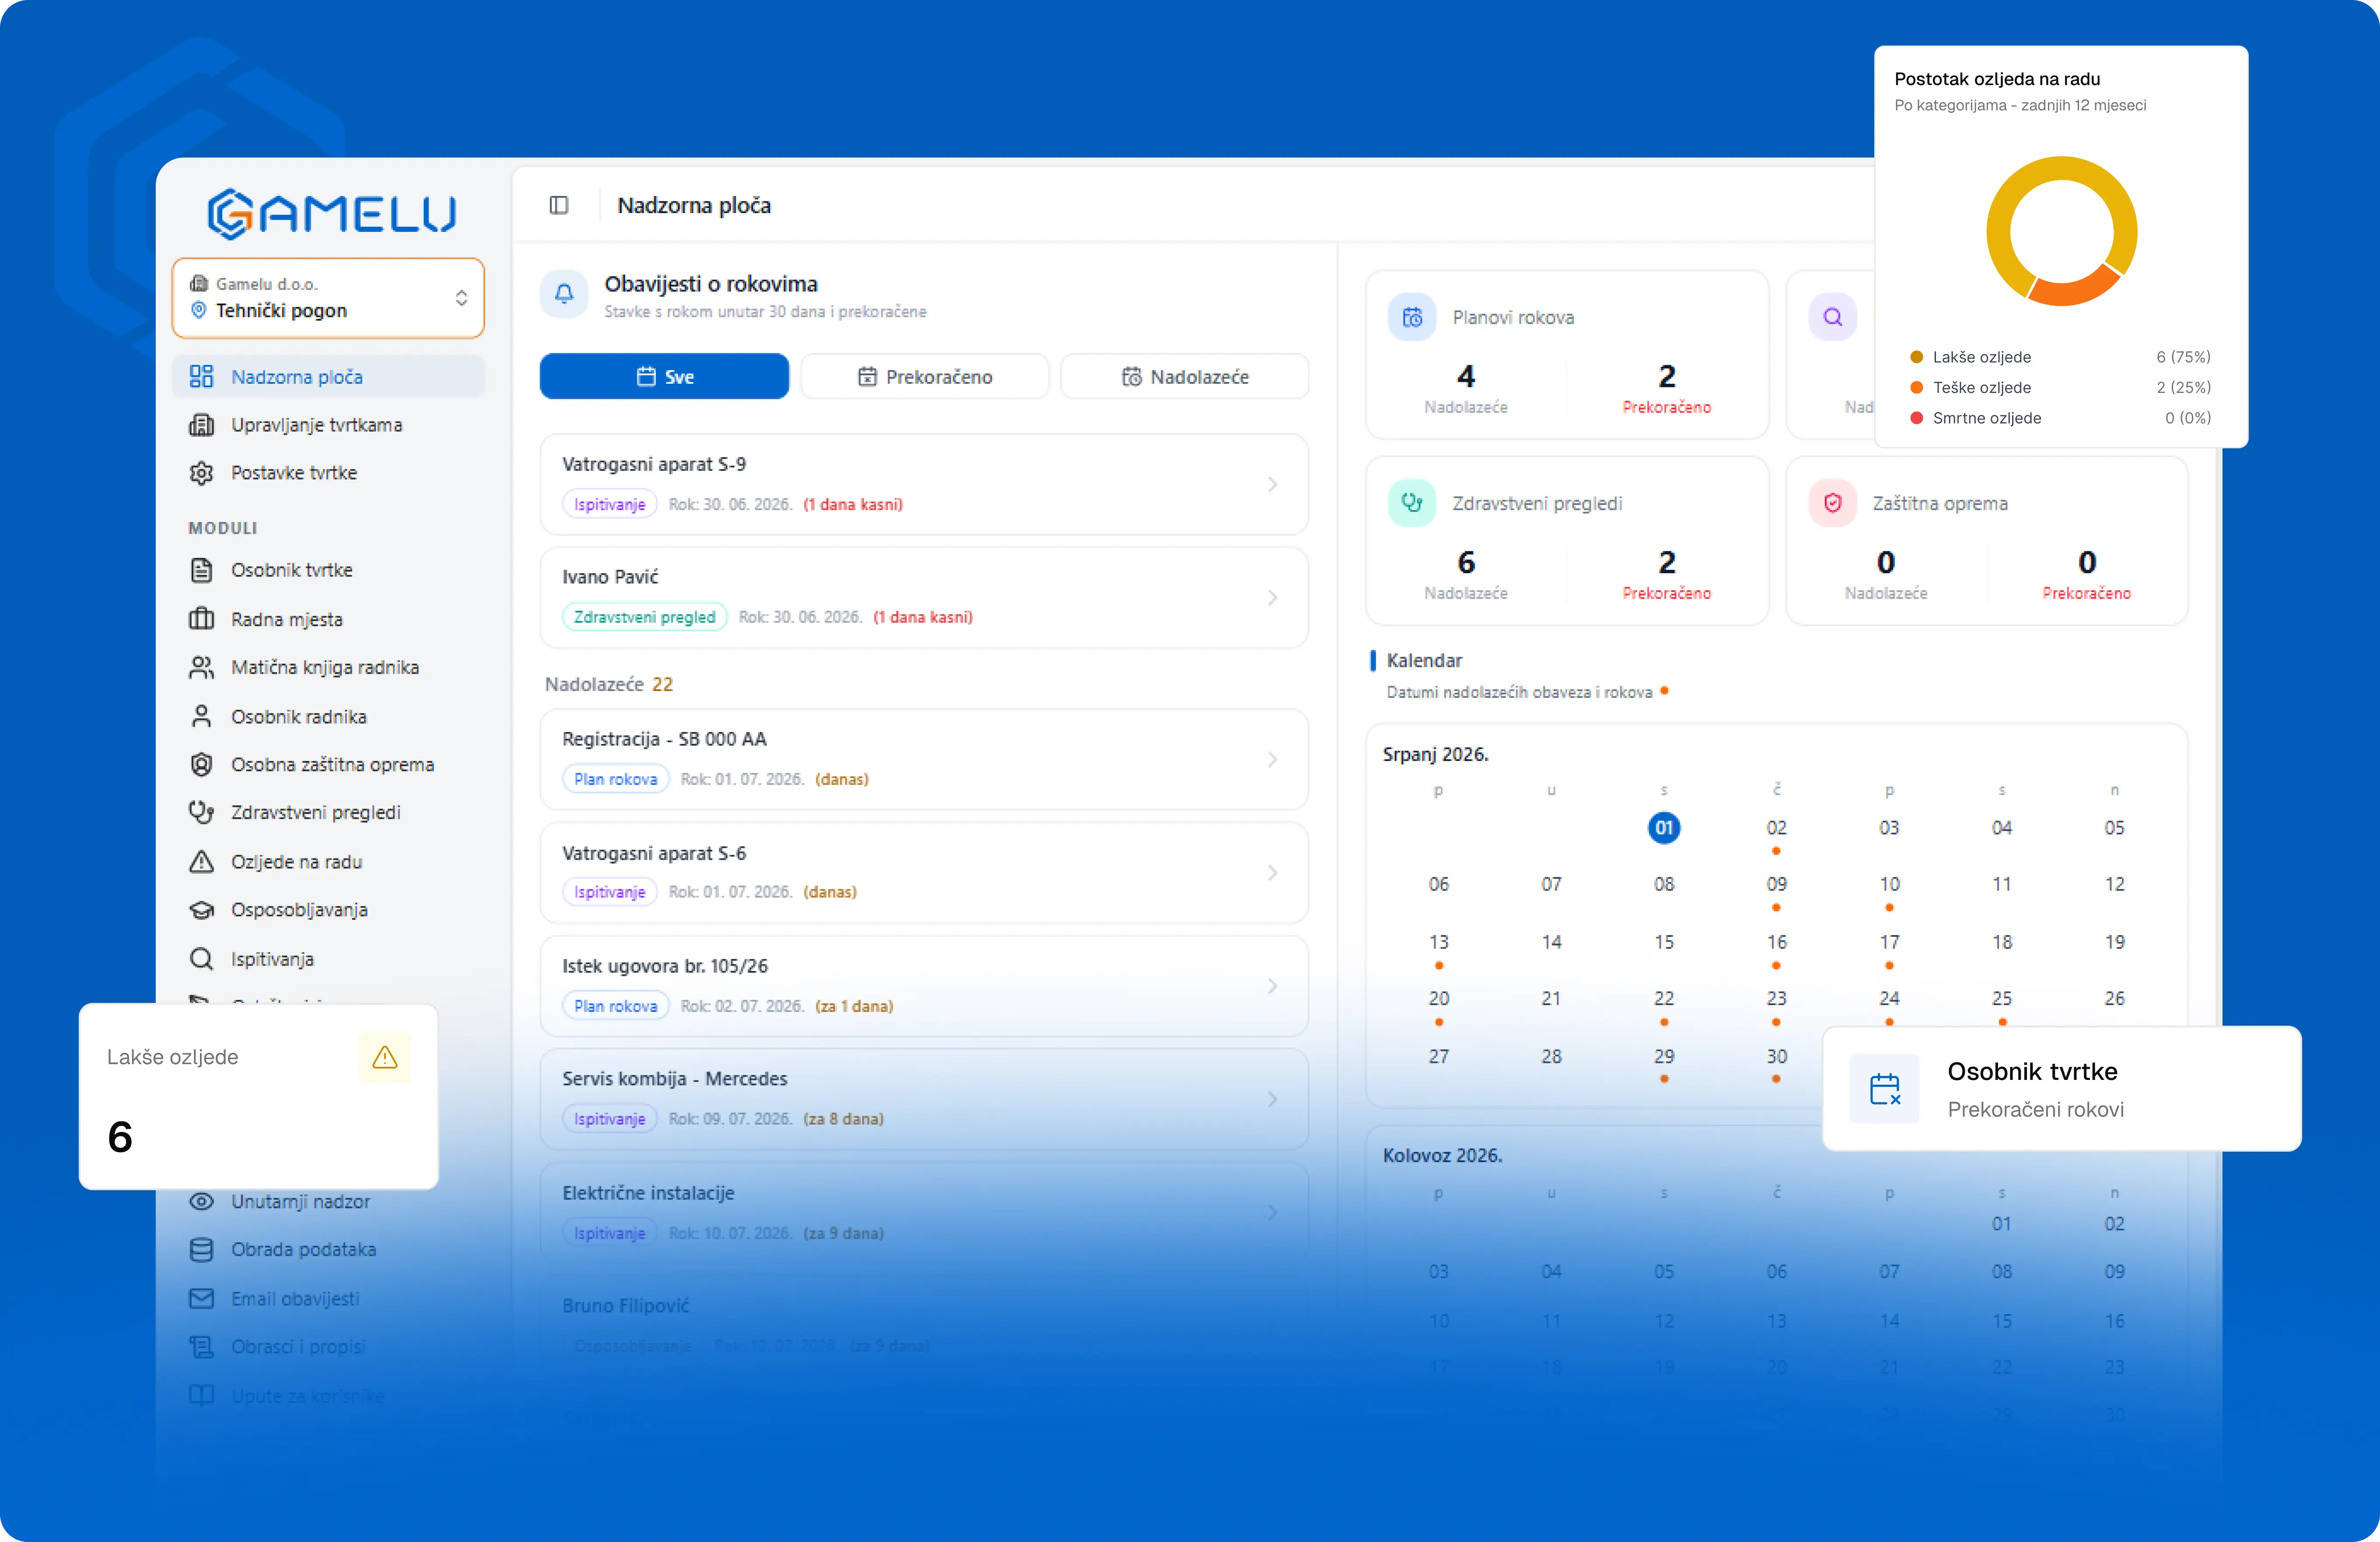Click the Radna mjesta briefcase icon

pyautogui.click(x=201, y=619)
